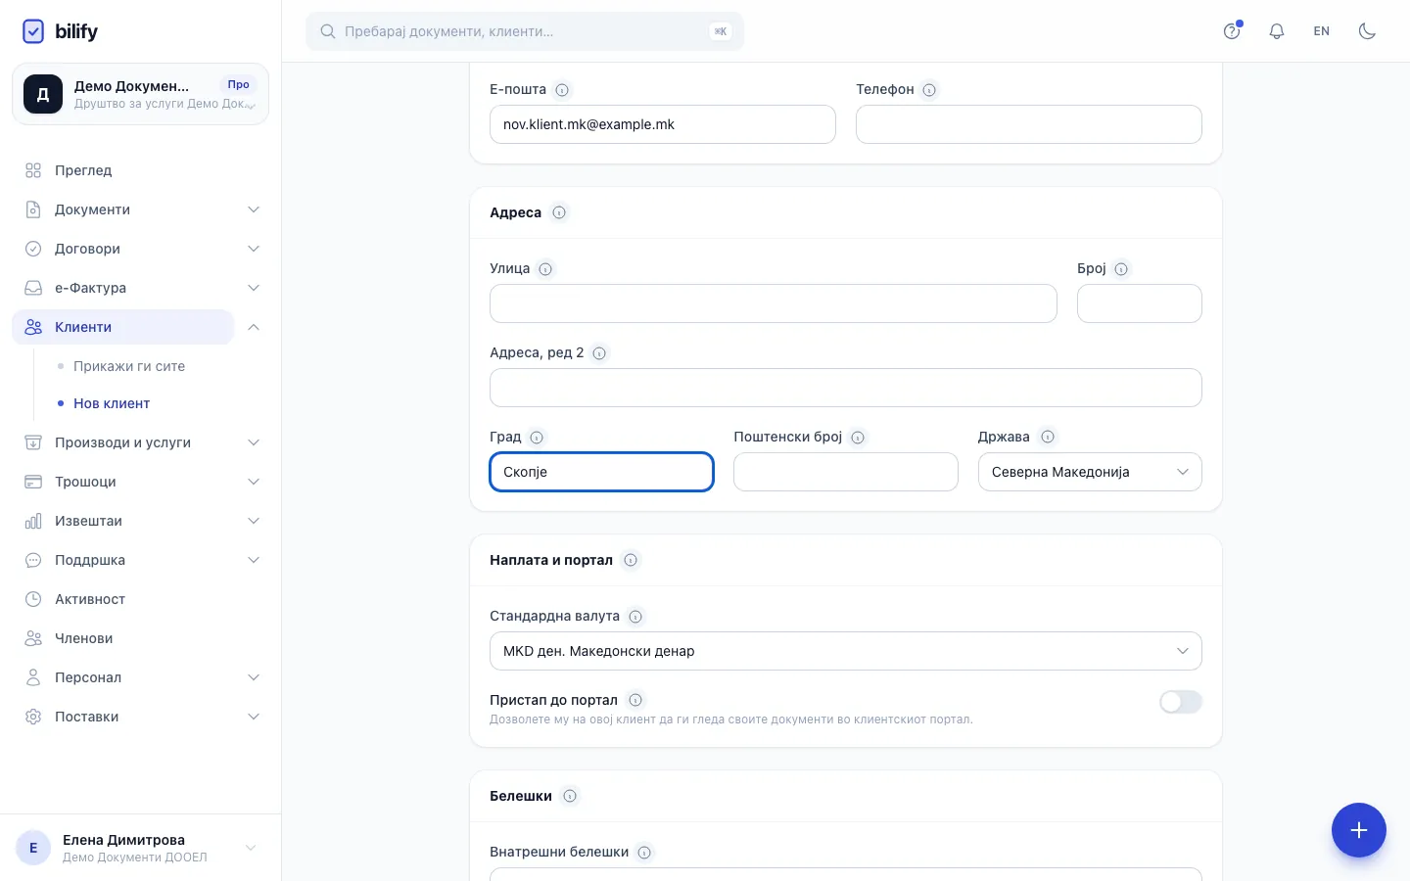Switch to dark mode with moon icon
Image resolution: width=1410 pixels, height=881 pixels.
click(1367, 31)
